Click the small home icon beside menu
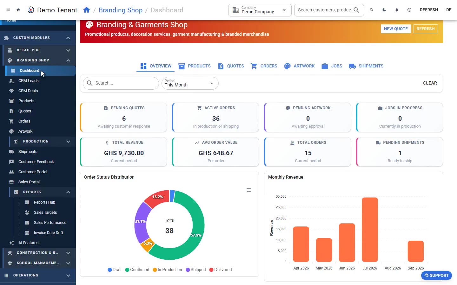Screen dimensions: 457x285 pyautogui.click(x=18, y=10)
